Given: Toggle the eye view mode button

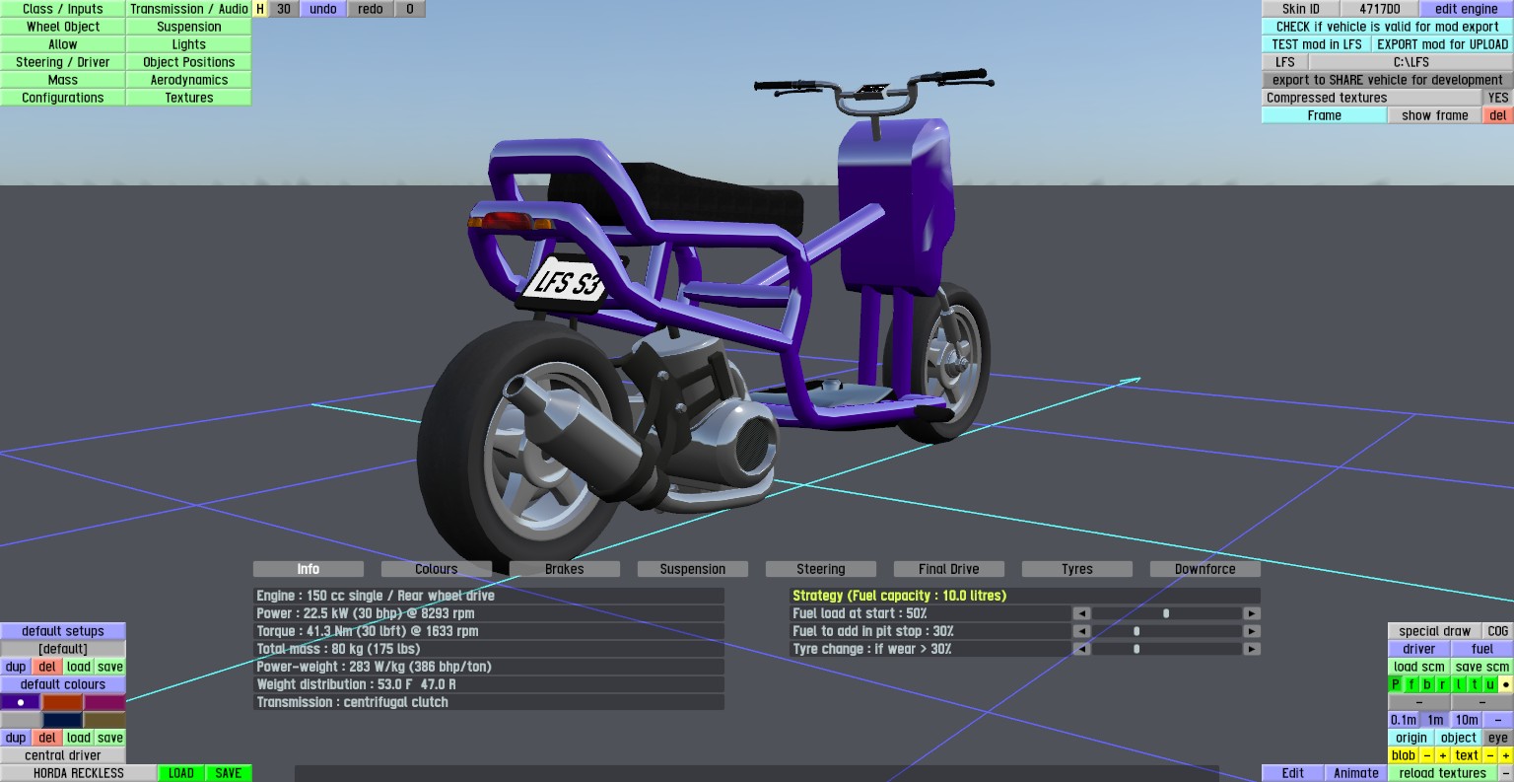Looking at the screenshot, I should pos(1498,738).
